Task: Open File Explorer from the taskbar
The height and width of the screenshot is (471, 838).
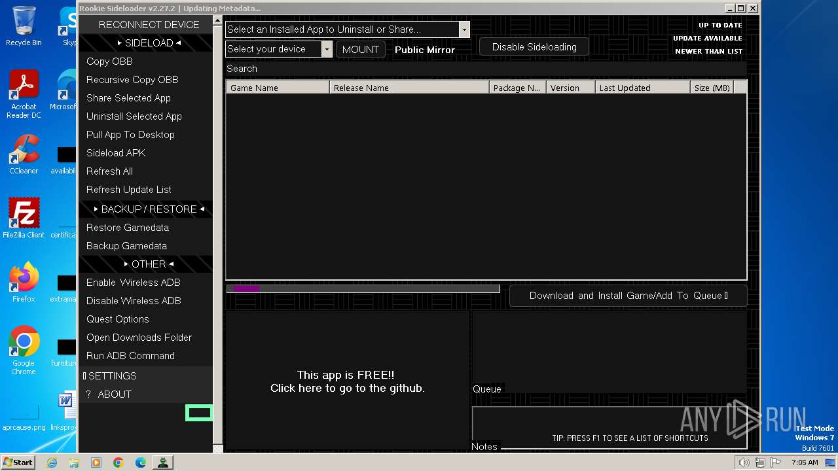Action: (x=74, y=462)
